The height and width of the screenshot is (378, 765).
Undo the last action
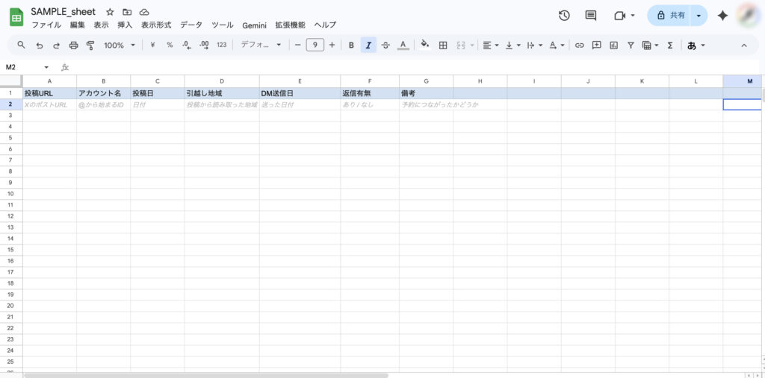pyautogui.click(x=40, y=45)
